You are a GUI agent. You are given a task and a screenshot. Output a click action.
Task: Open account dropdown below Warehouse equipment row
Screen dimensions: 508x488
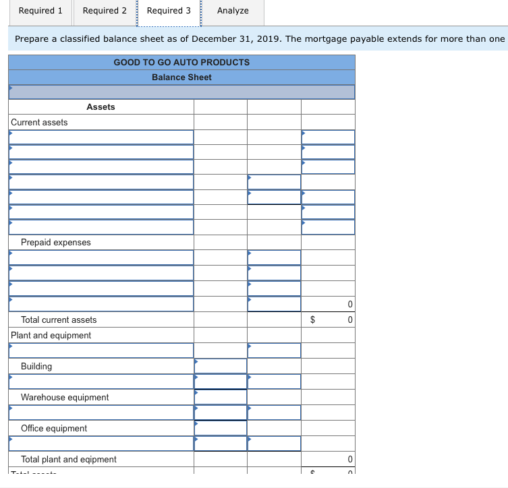pos(101,413)
